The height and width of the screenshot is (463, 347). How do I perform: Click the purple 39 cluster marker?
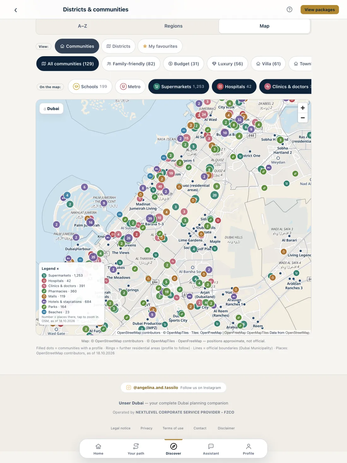tap(150, 218)
